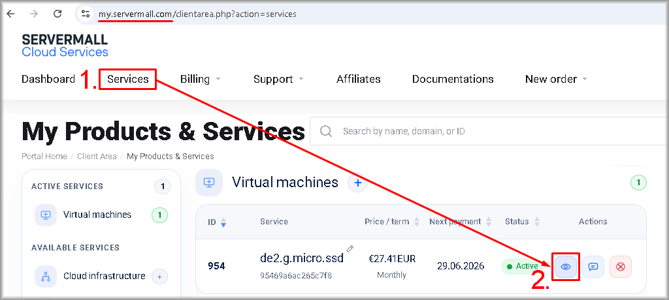This screenshot has height=300, width=669.
Task: Click My Products & Services breadcrumb
Action: click(171, 157)
